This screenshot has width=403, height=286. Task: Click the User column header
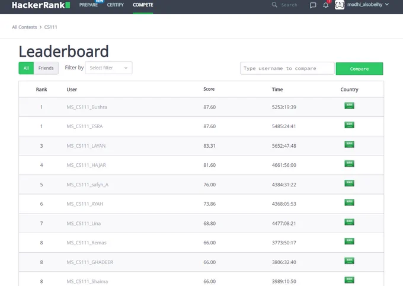point(72,90)
